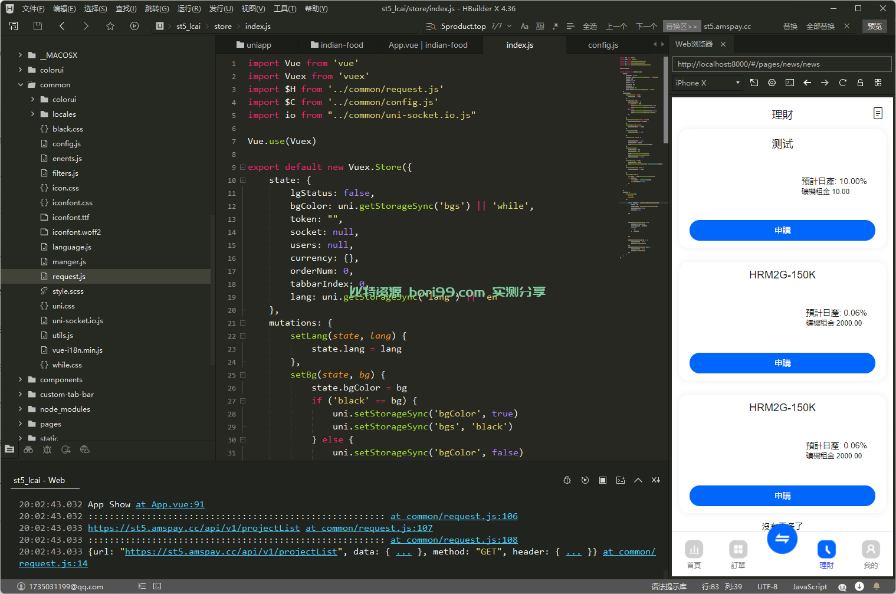Save file with the floppy disk icon
Viewport: 896px width, 594px height.
38,26
